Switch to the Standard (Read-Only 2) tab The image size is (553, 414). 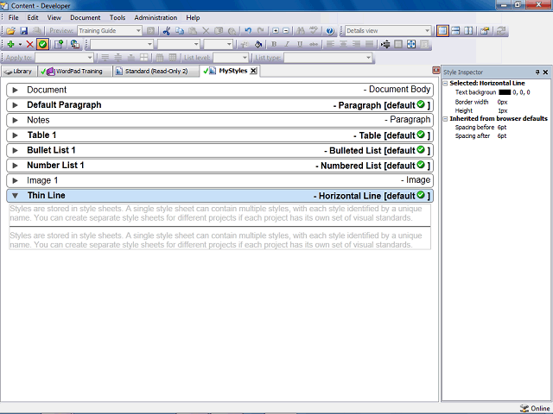point(156,72)
